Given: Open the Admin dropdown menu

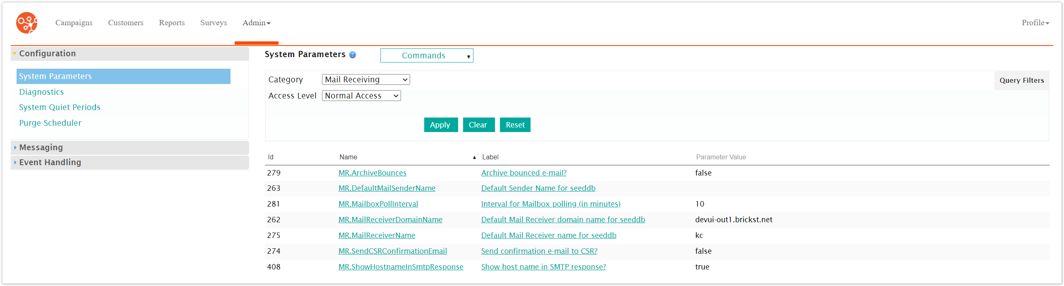Looking at the screenshot, I should pos(256,23).
